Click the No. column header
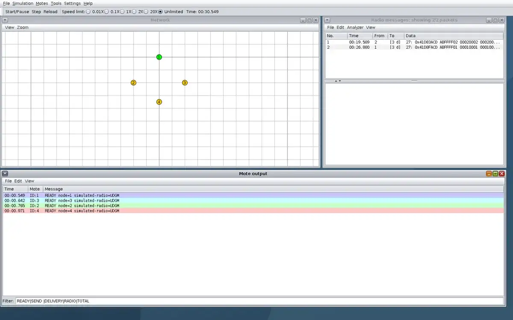Image resolution: width=513 pixels, height=320 pixels. (336, 36)
